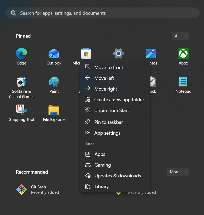The image size is (204, 215).
Task: Open Solitaire & Casual Games
Action: tap(22, 82)
